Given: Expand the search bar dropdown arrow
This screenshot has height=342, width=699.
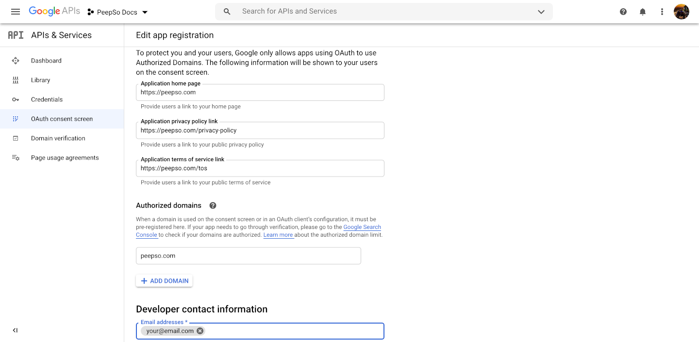Looking at the screenshot, I should (541, 12).
